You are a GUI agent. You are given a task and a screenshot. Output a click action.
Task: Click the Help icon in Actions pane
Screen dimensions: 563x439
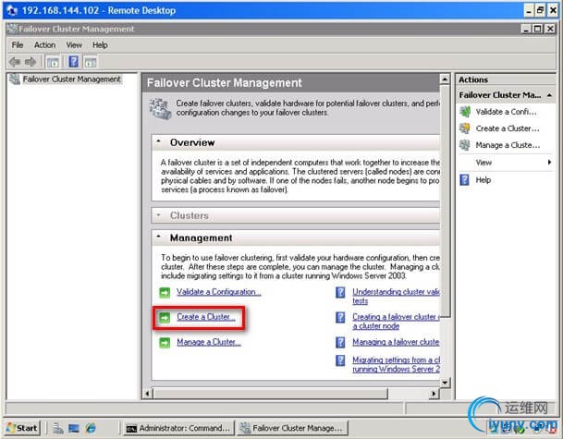(465, 179)
